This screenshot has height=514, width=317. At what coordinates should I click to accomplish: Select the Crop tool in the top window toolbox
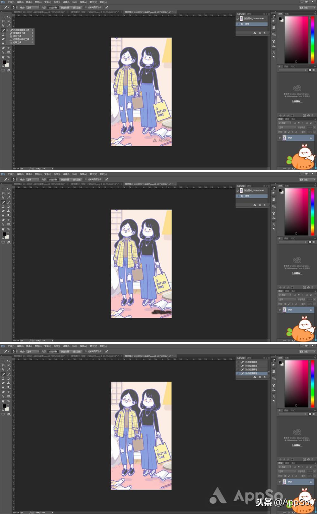pos(3,26)
